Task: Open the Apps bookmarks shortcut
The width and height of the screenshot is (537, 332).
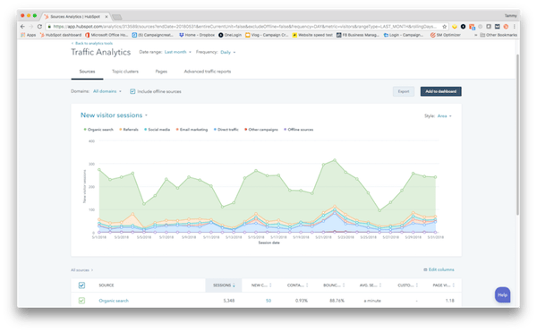Action: pos(29,35)
